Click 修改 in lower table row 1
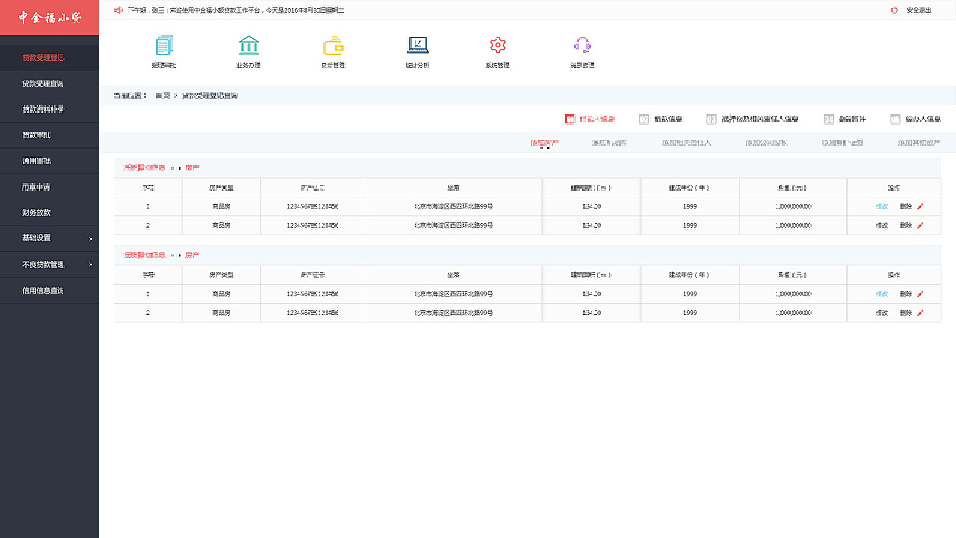The width and height of the screenshot is (956, 538). pyautogui.click(x=882, y=294)
